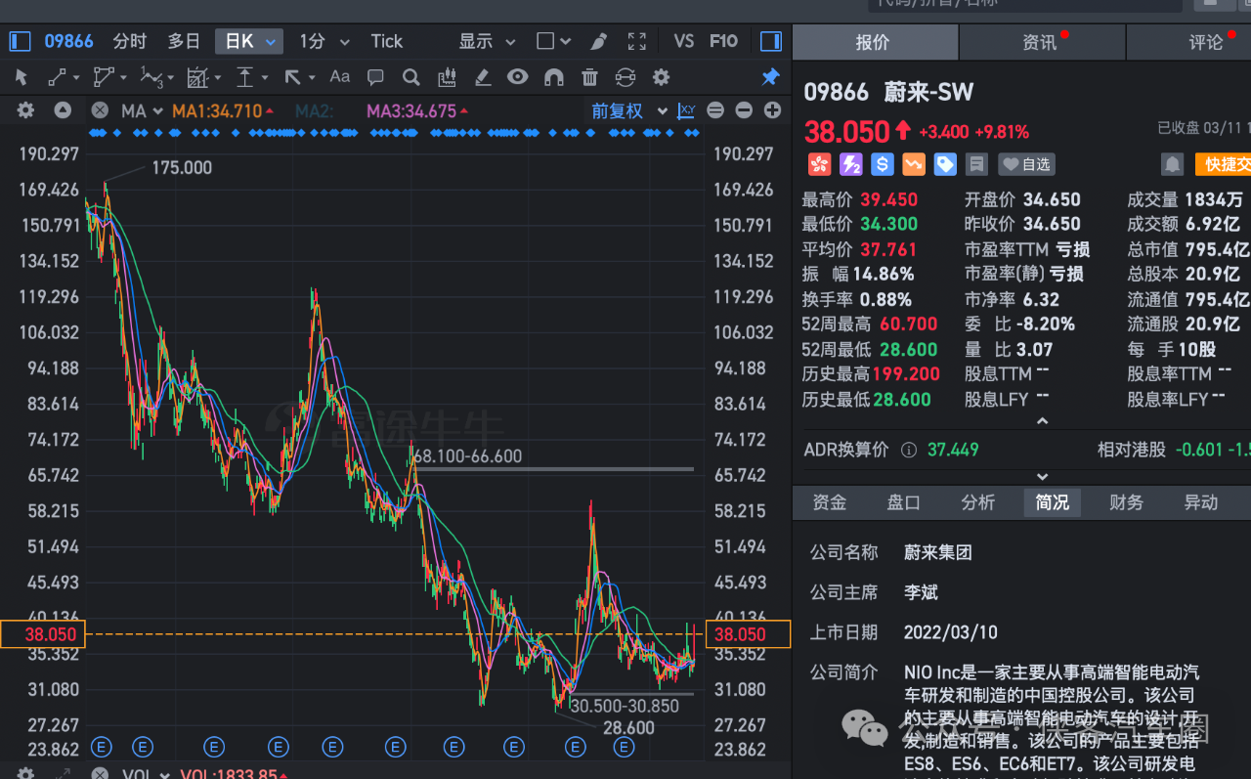The image size is (1251, 779).
Task: Click the orange 快捷交易 quick trade button
Action: [x=1223, y=164]
